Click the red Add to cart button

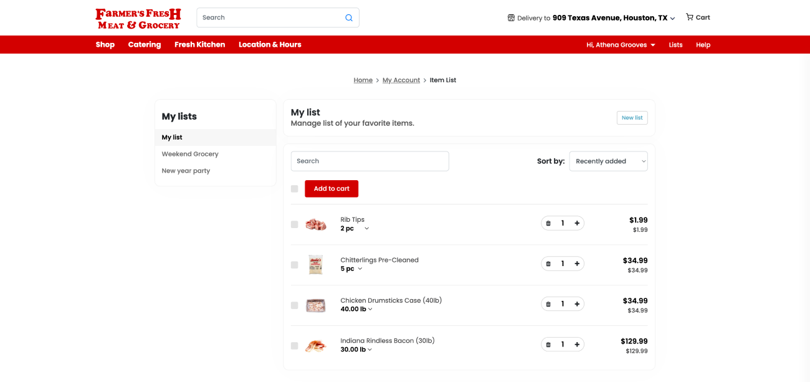(x=331, y=189)
